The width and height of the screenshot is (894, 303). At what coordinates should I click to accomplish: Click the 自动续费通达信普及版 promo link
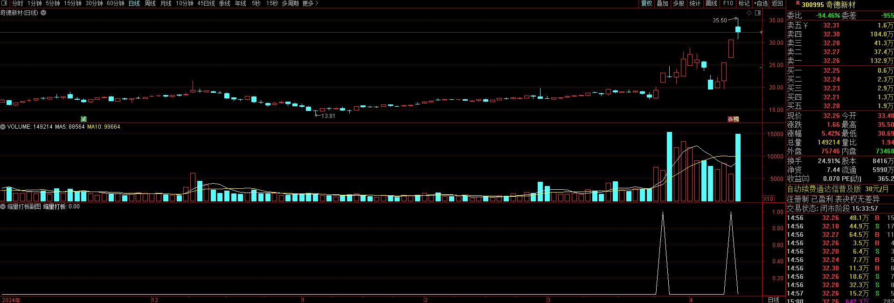(838, 189)
